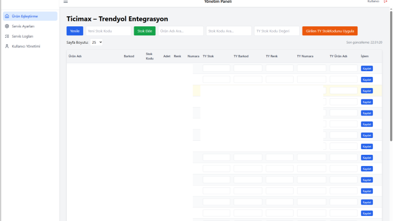Click the TY Numara column header
Screen dimensions: 393x221
click(x=305, y=56)
